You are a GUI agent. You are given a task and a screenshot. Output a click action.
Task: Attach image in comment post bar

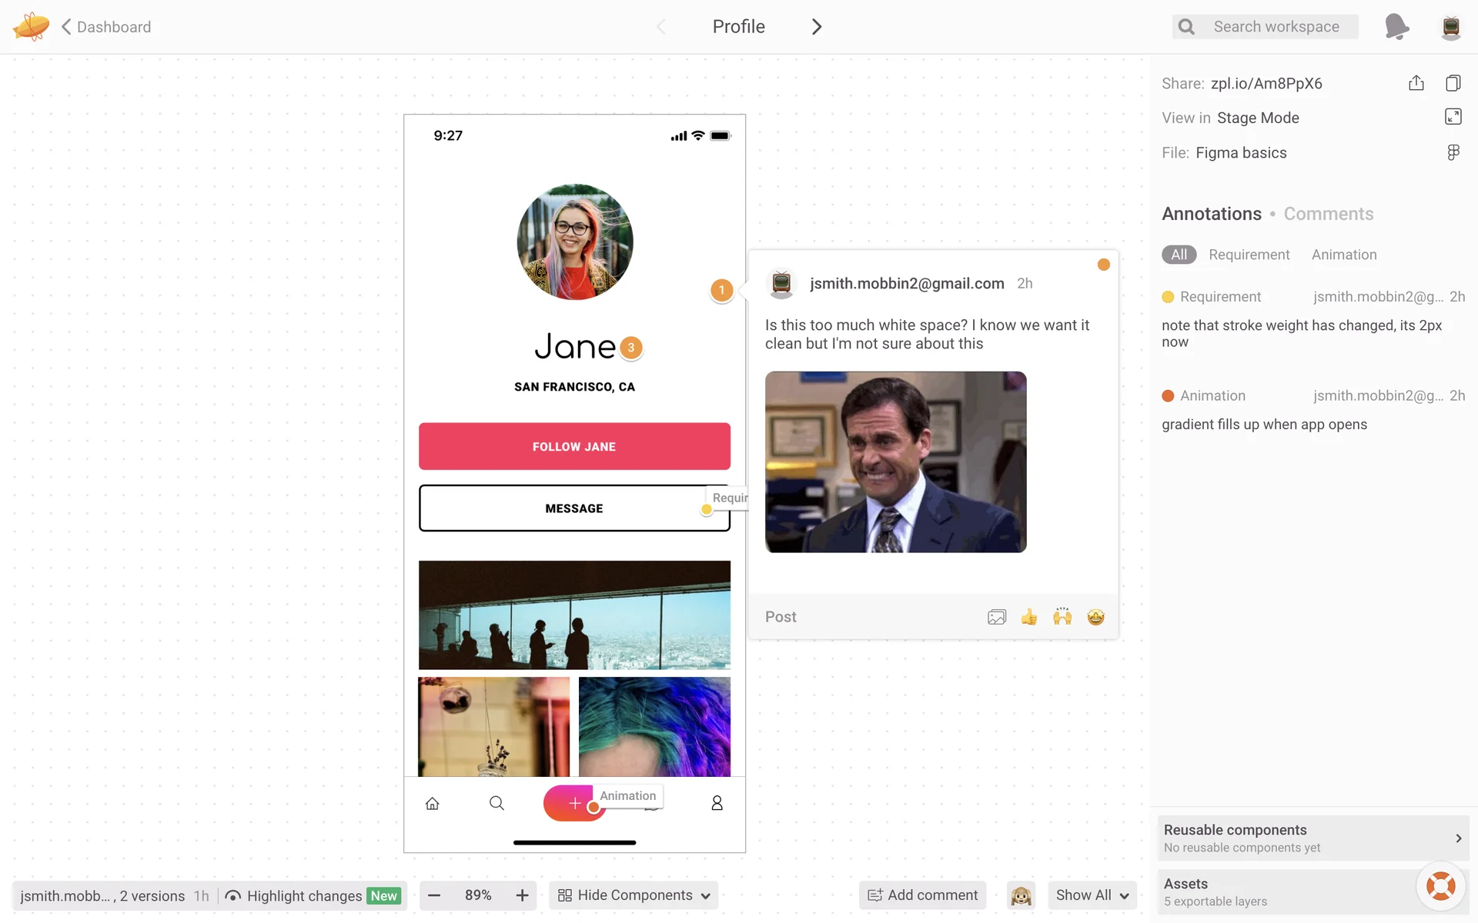tap(996, 617)
